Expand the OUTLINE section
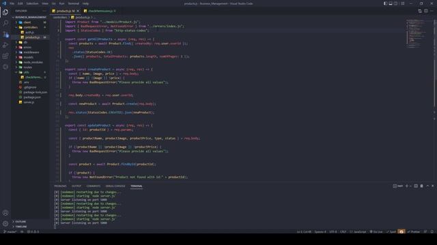The width and height of the screenshot is (437, 245). [x=30, y=222]
